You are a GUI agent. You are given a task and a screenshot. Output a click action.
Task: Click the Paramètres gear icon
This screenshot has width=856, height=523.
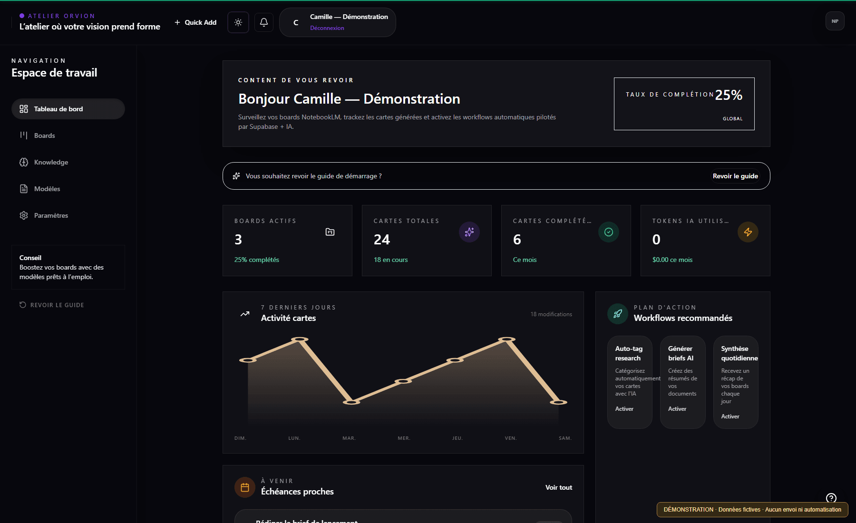(x=24, y=215)
